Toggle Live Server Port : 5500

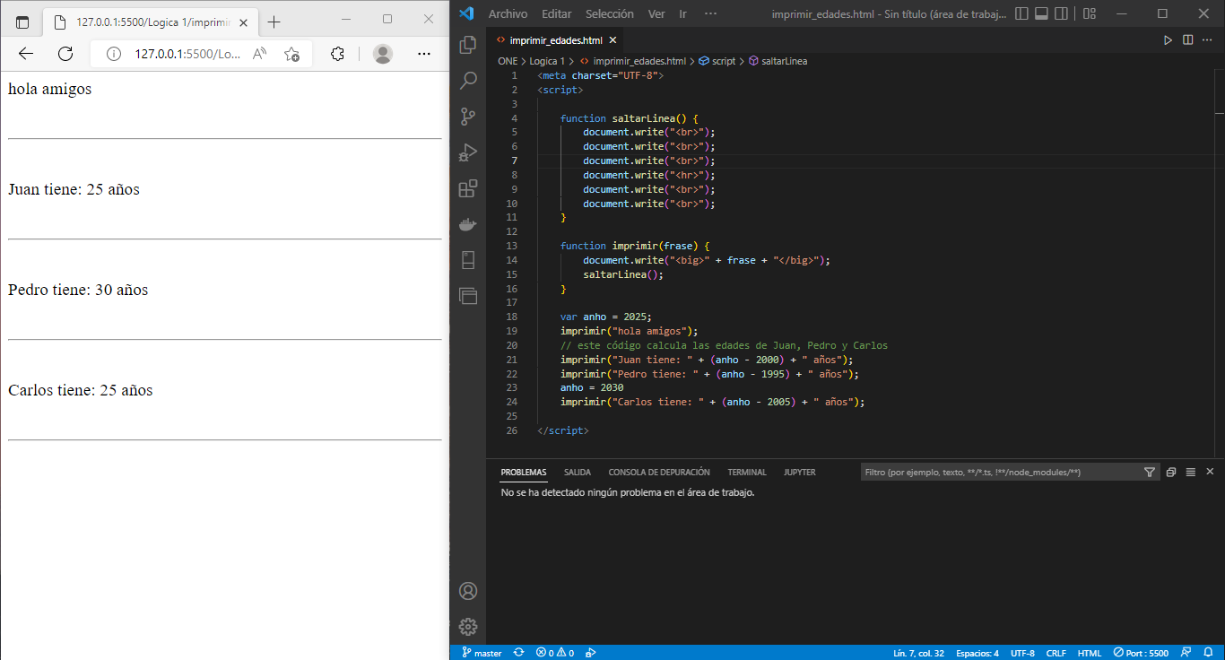pyautogui.click(x=1142, y=653)
